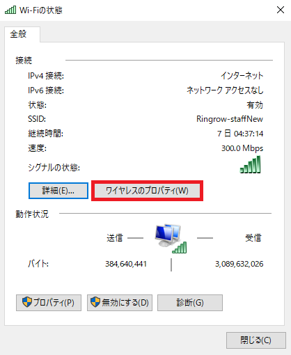Click the 速度 300.0 Mbps value
The height and width of the screenshot is (355, 291).
[x=242, y=148]
